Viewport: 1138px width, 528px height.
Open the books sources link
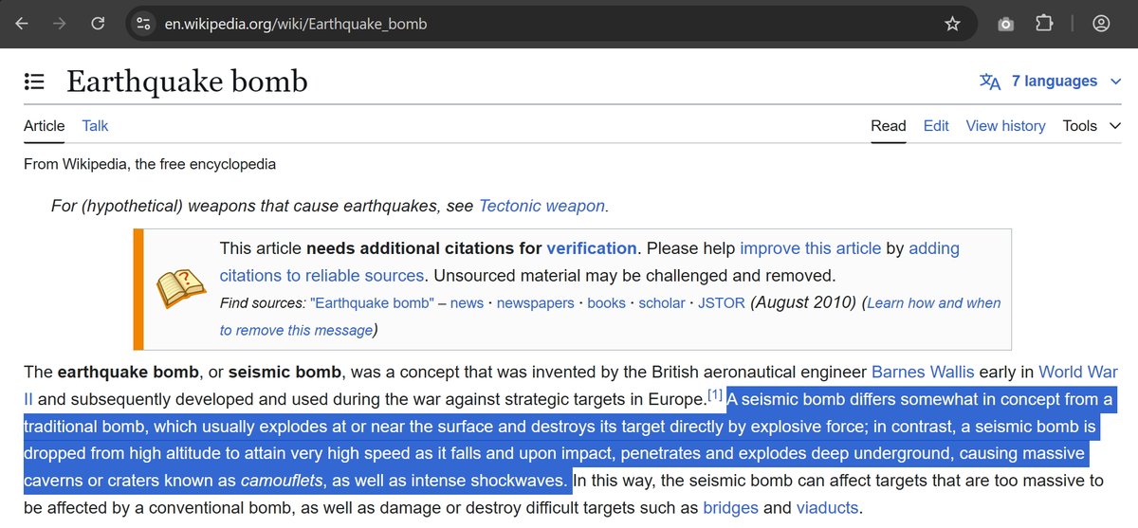point(607,303)
